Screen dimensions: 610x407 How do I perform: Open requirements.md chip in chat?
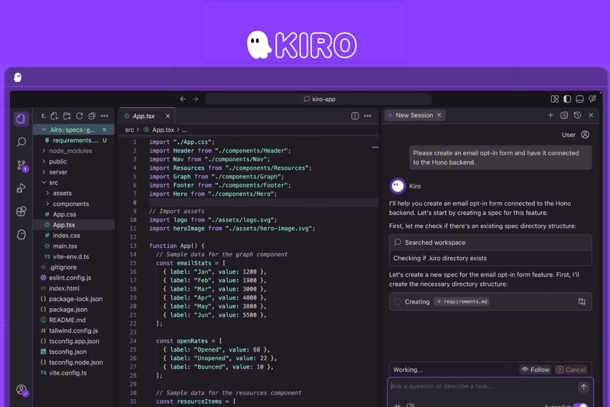(462, 302)
